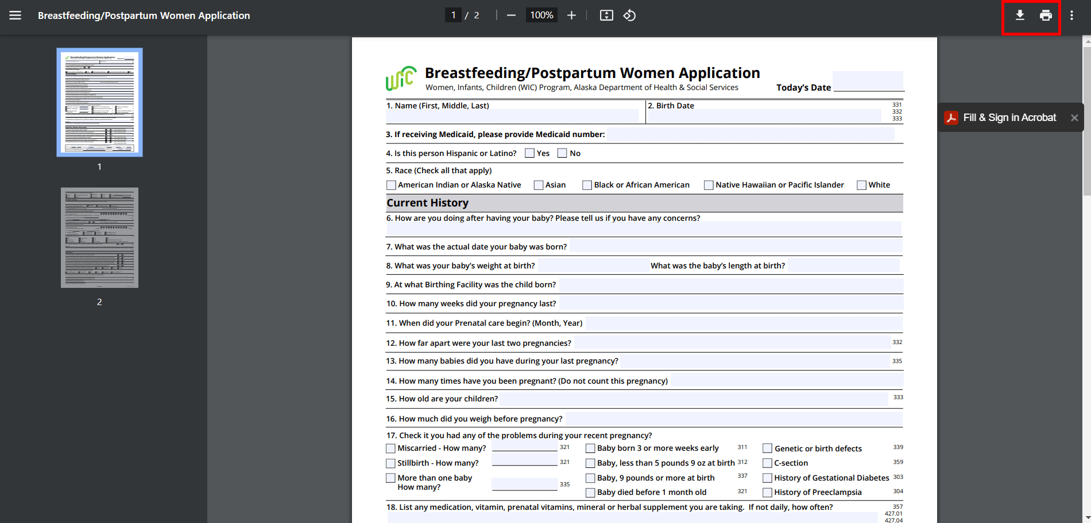Check Native Hawaiian or Pacific Islander
Screen dimensions: 1091x523
point(709,185)
